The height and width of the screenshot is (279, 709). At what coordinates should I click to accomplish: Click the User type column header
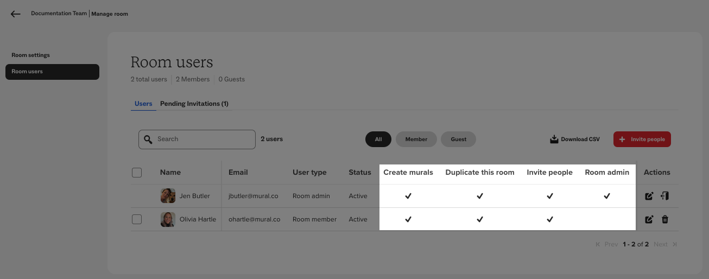click(x=309, y=173)
